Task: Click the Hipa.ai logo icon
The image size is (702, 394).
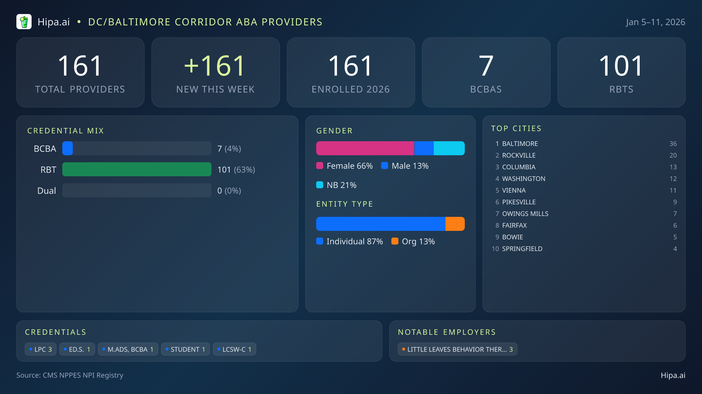Action: (24, 21)
